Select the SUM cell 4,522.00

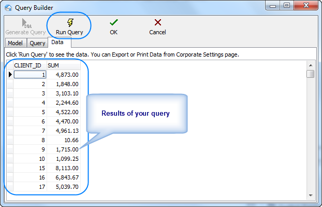point(64,112)
